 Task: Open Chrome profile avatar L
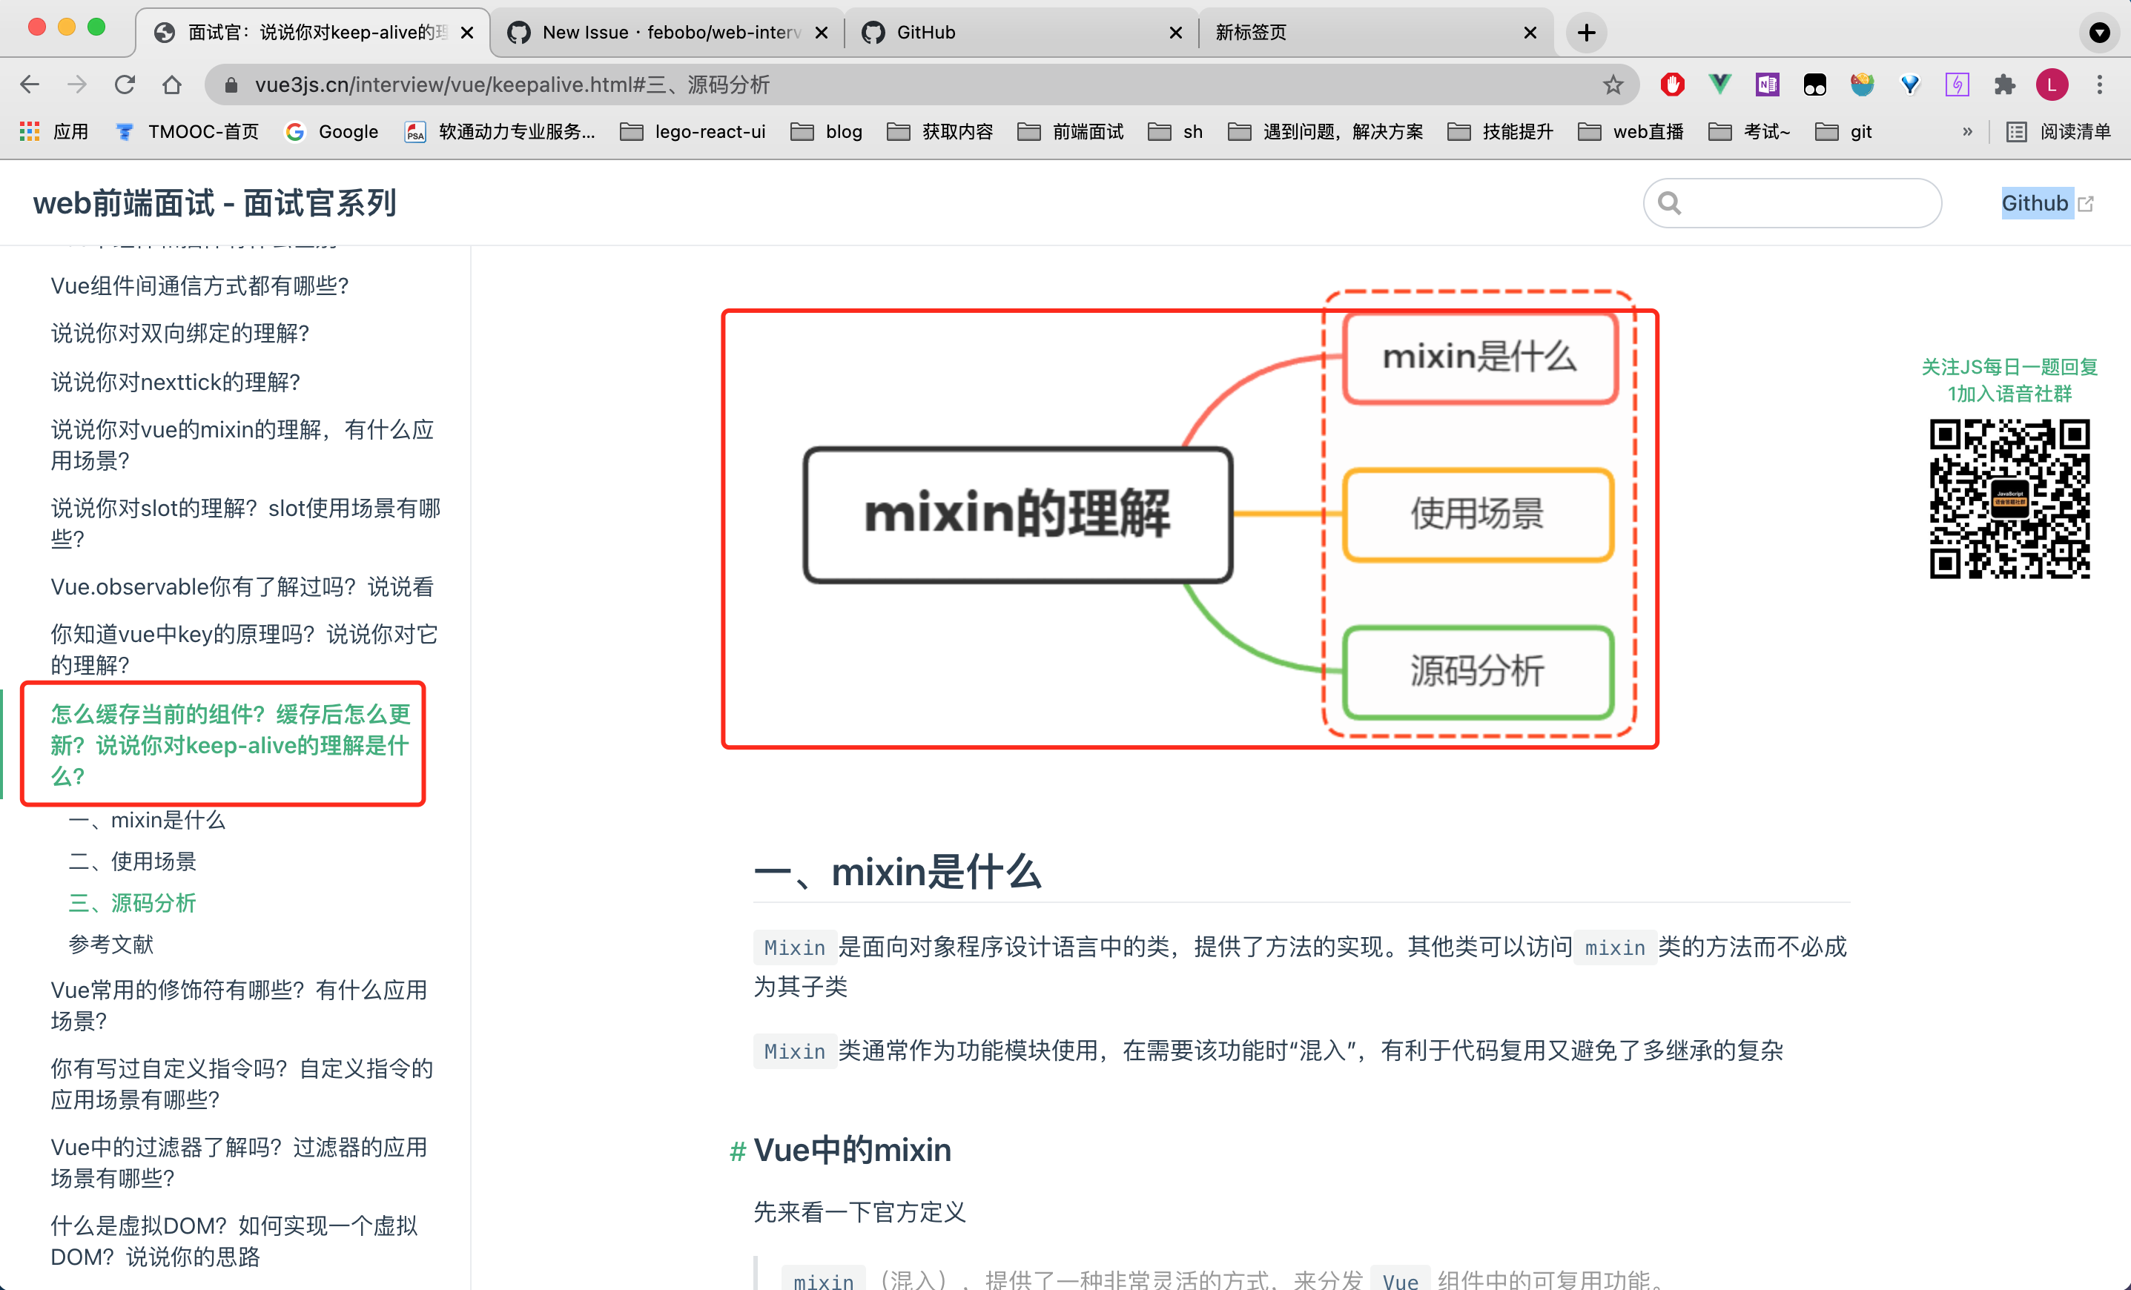(x=2054, y=84)
